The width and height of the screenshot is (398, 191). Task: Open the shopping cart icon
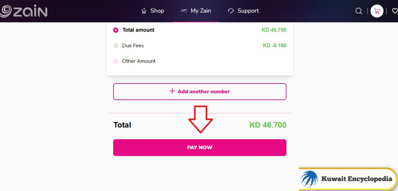coord(377,11)
